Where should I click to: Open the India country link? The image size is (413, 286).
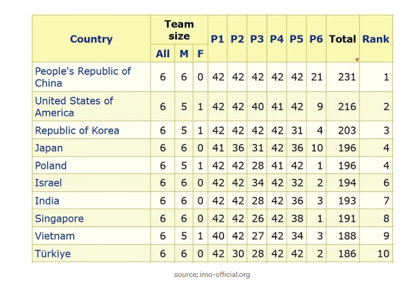(47, 201)
